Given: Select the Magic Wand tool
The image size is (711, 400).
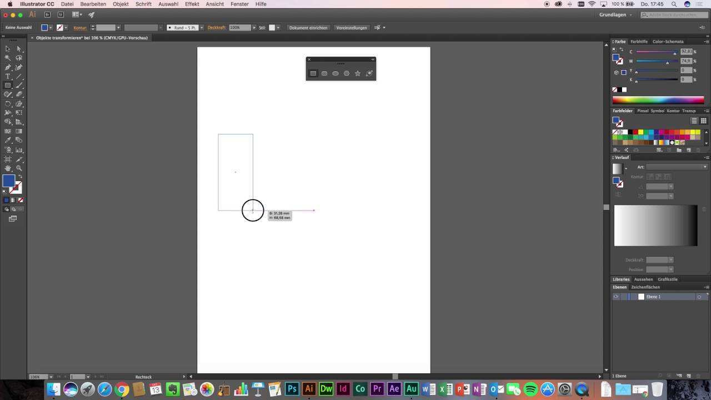Looking at the screenshot, I should click(8, 58).
